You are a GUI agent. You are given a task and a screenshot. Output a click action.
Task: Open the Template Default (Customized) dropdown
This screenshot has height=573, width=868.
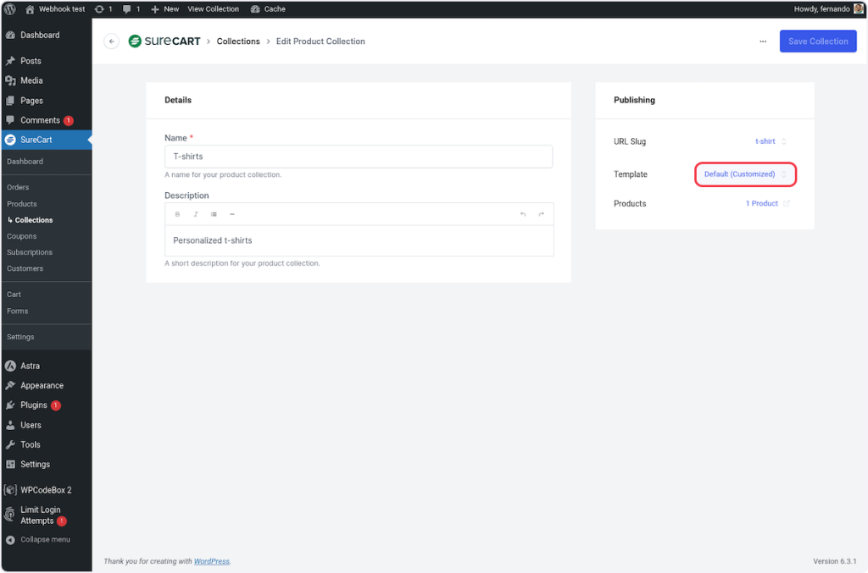[x=745, y=174]
